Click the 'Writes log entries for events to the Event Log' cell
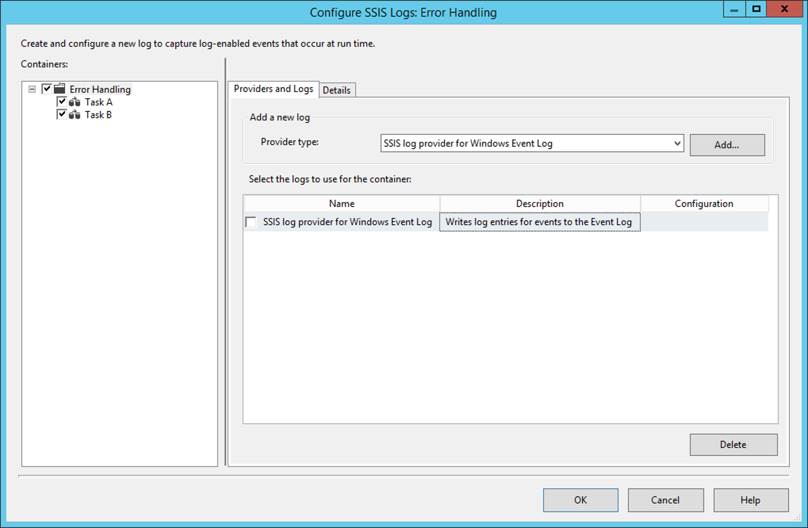This screenshot has width=808, height=528. coord(540,222)
